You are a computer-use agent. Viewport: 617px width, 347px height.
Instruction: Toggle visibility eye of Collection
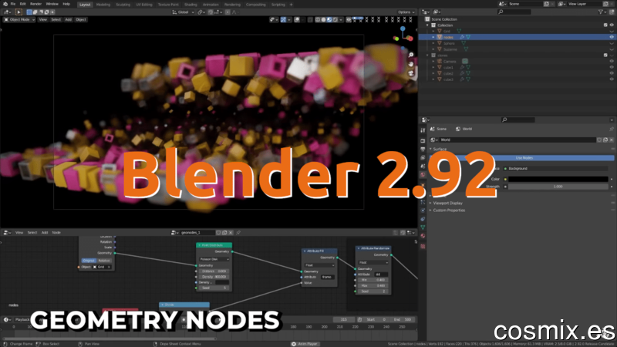[x=612, y=25]
